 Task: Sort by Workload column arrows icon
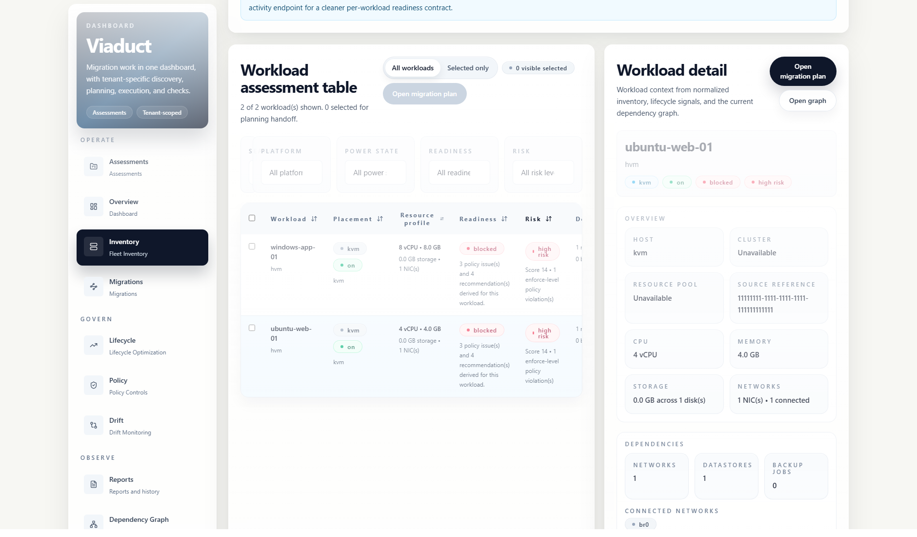click(314, 219)
